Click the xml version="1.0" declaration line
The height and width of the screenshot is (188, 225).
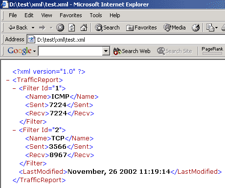coord(49,72)
